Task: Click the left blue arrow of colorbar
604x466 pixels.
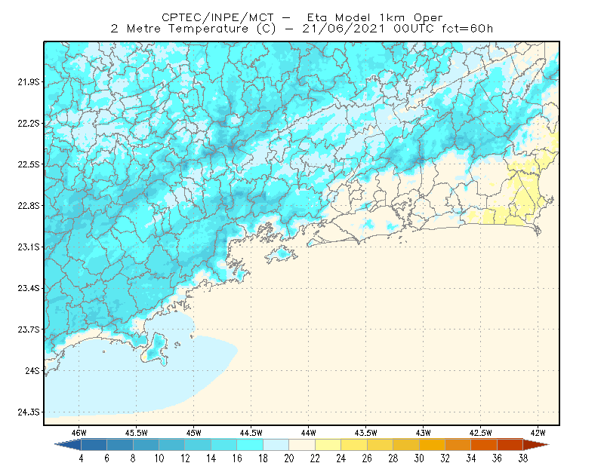Action: point(68,445)
